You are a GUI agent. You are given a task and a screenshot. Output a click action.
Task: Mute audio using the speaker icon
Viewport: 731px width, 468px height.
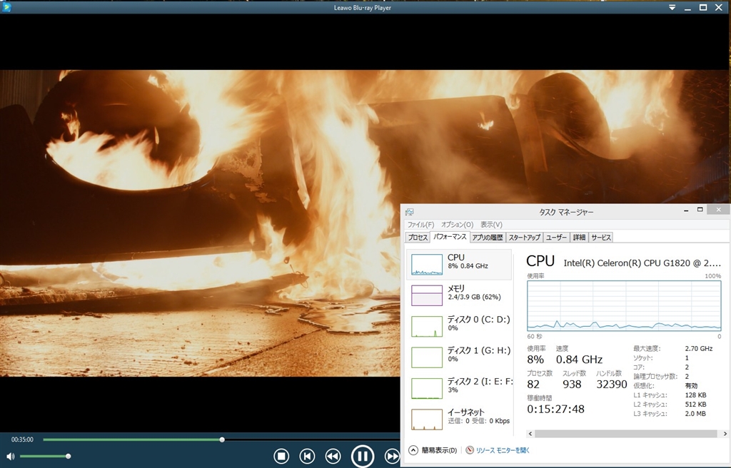click(x=11, y=456)
